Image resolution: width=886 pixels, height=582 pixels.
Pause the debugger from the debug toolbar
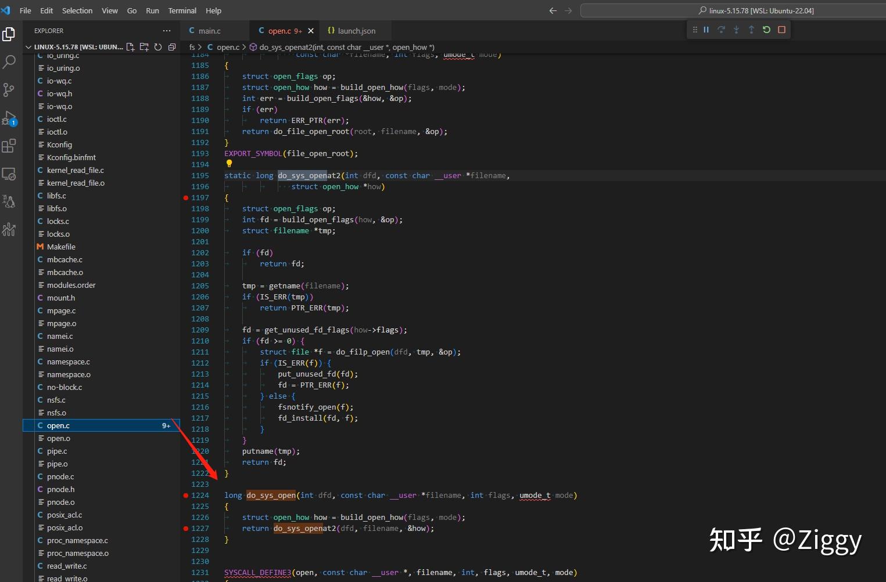click(706, 30)
